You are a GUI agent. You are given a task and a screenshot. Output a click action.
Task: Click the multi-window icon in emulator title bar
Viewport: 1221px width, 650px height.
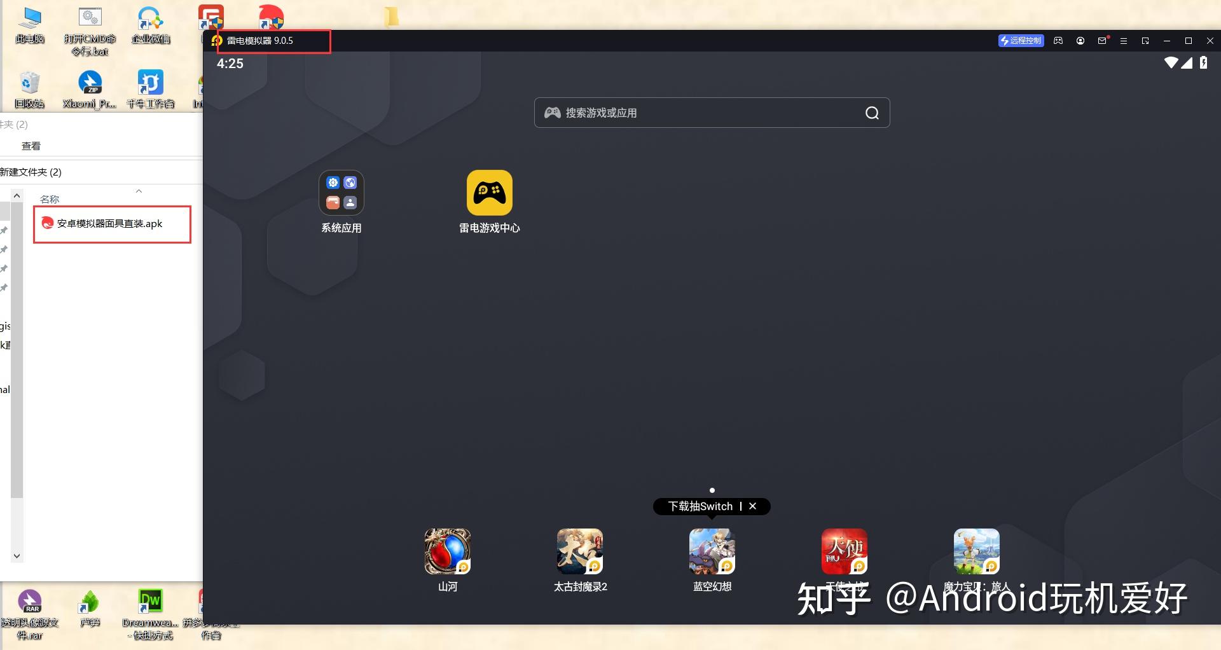1145,41
